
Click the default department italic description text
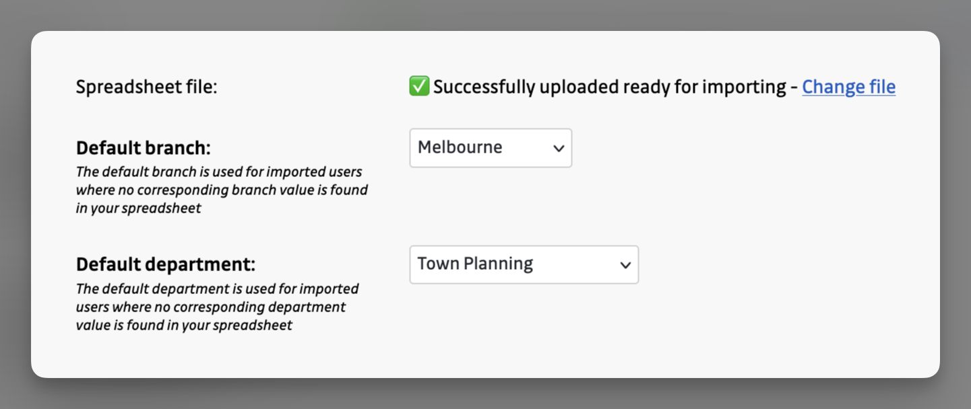(x=217, y=307)
